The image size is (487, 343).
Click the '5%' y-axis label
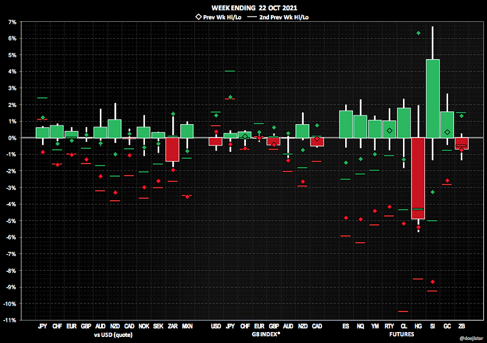point(12,55)
